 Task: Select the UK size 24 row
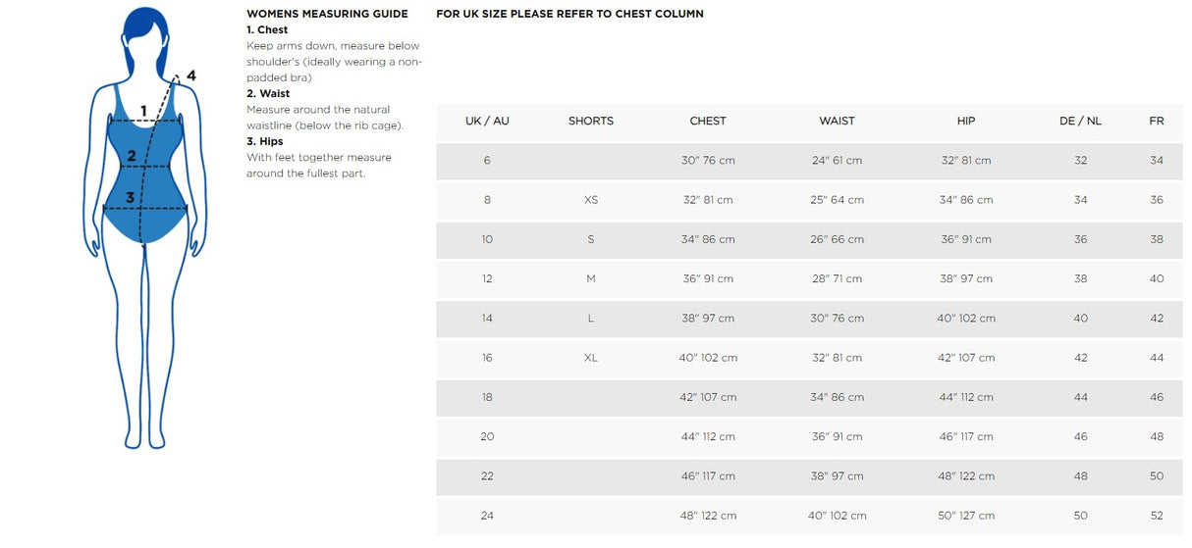pos(487,516)
